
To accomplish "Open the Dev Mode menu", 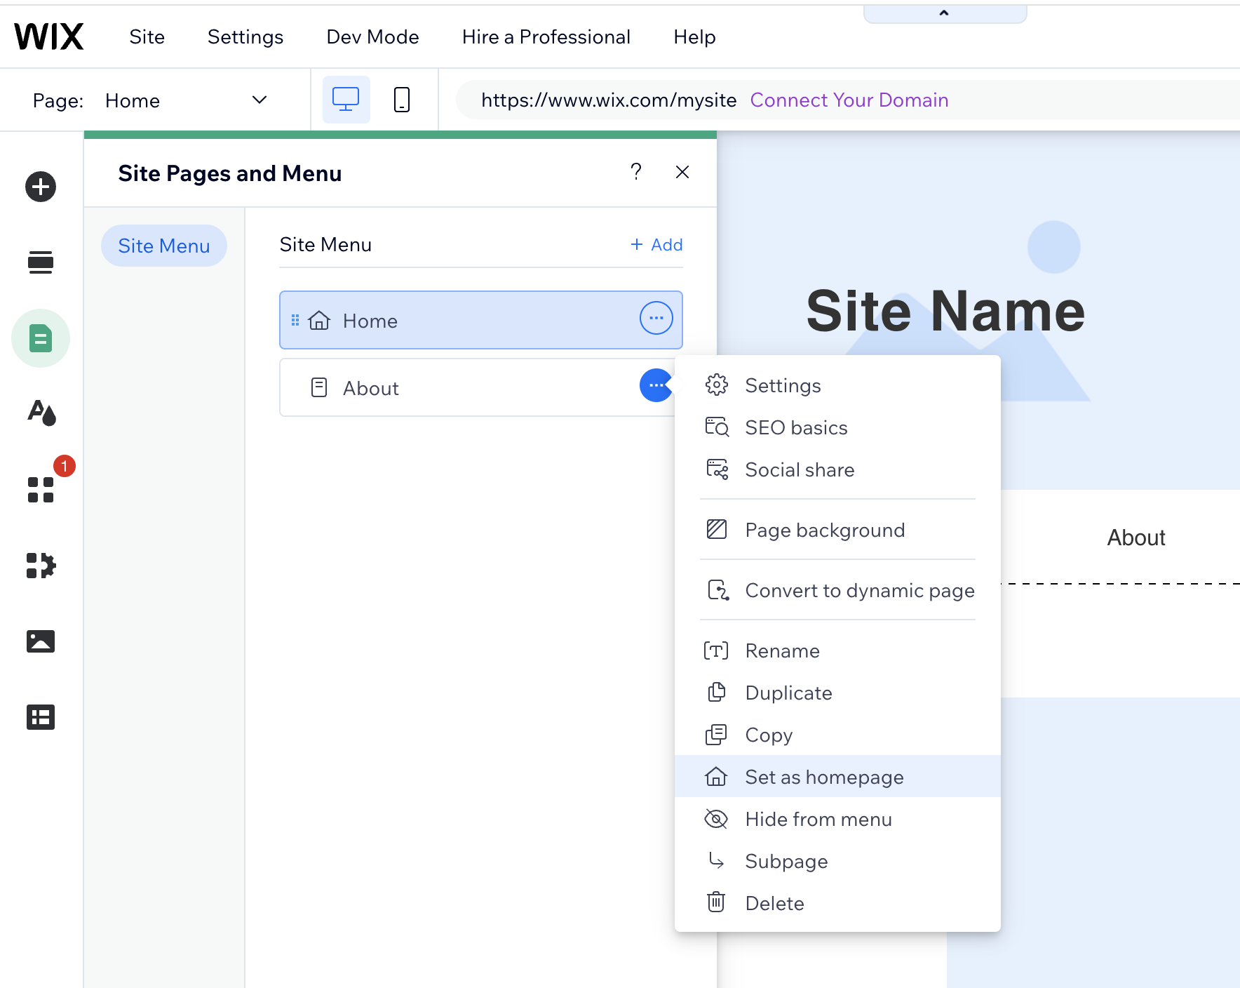I will tap(372, 36).
